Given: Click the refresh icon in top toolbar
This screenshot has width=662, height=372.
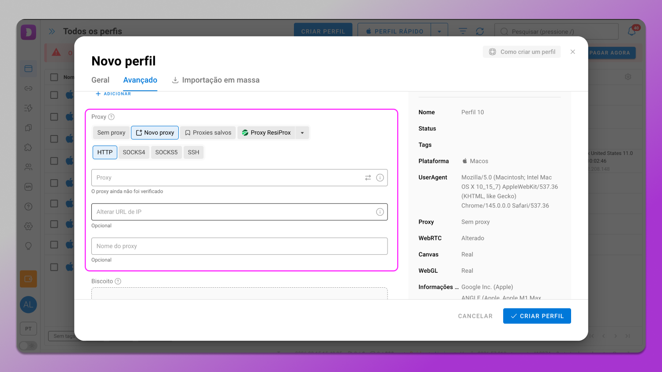Looking at the screenshot, I should [x=480, y=31].
